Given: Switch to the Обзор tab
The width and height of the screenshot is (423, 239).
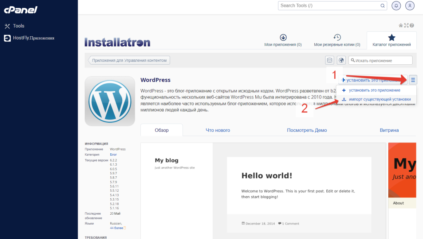Looking at the screenshot, I should 162,130.
